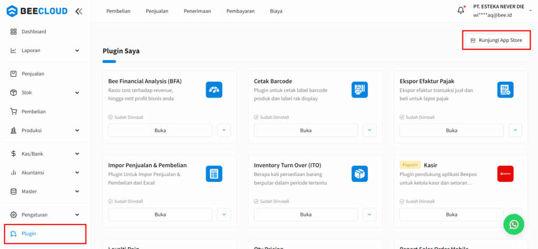Expand the Produksi menu chevron
The image size is (538, 249).
tap(77, 130)
